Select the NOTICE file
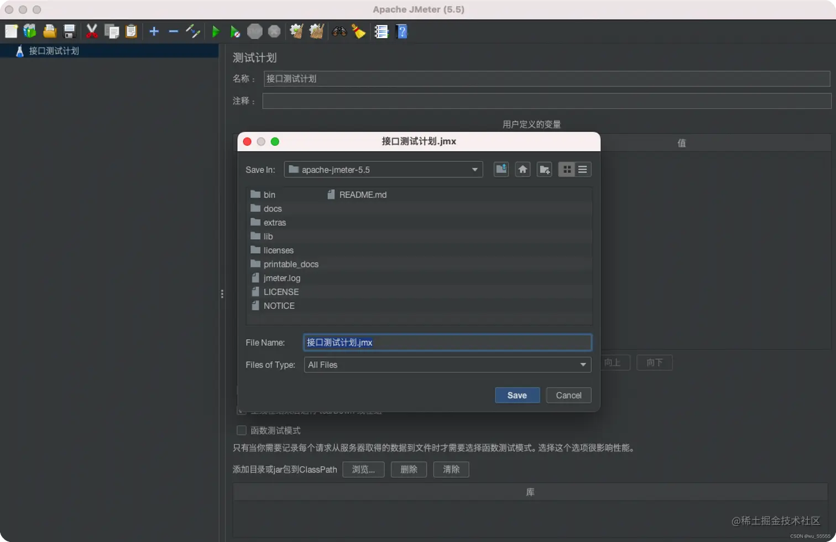836x542 pixels. [273, 306]
